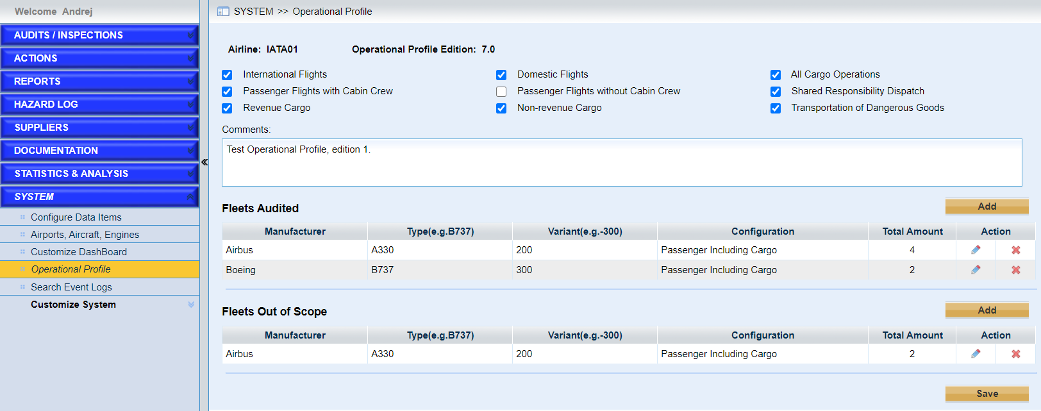Open Configure Data Items page
This screenshot has height=411, width=1041.
(x=76, y=217)
